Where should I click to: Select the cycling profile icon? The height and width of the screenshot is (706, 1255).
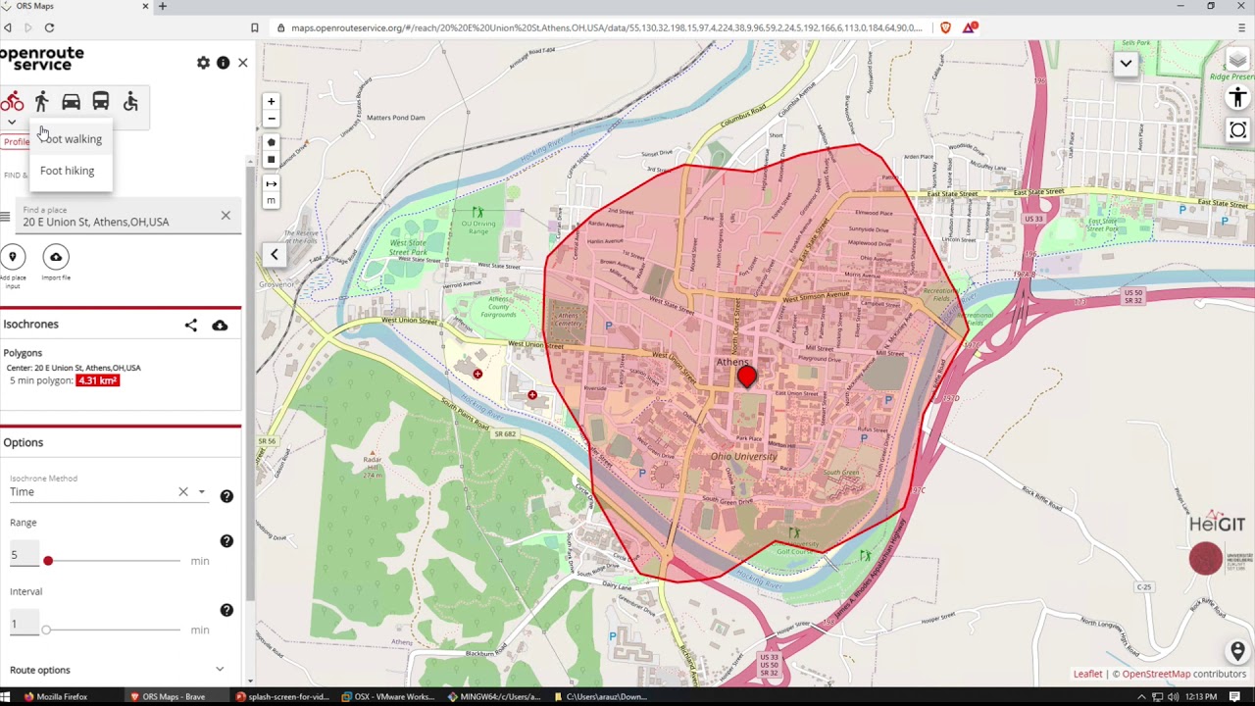point(12,102)
